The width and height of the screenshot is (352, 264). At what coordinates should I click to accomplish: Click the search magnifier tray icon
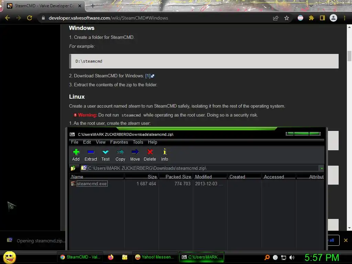(267, 257)
